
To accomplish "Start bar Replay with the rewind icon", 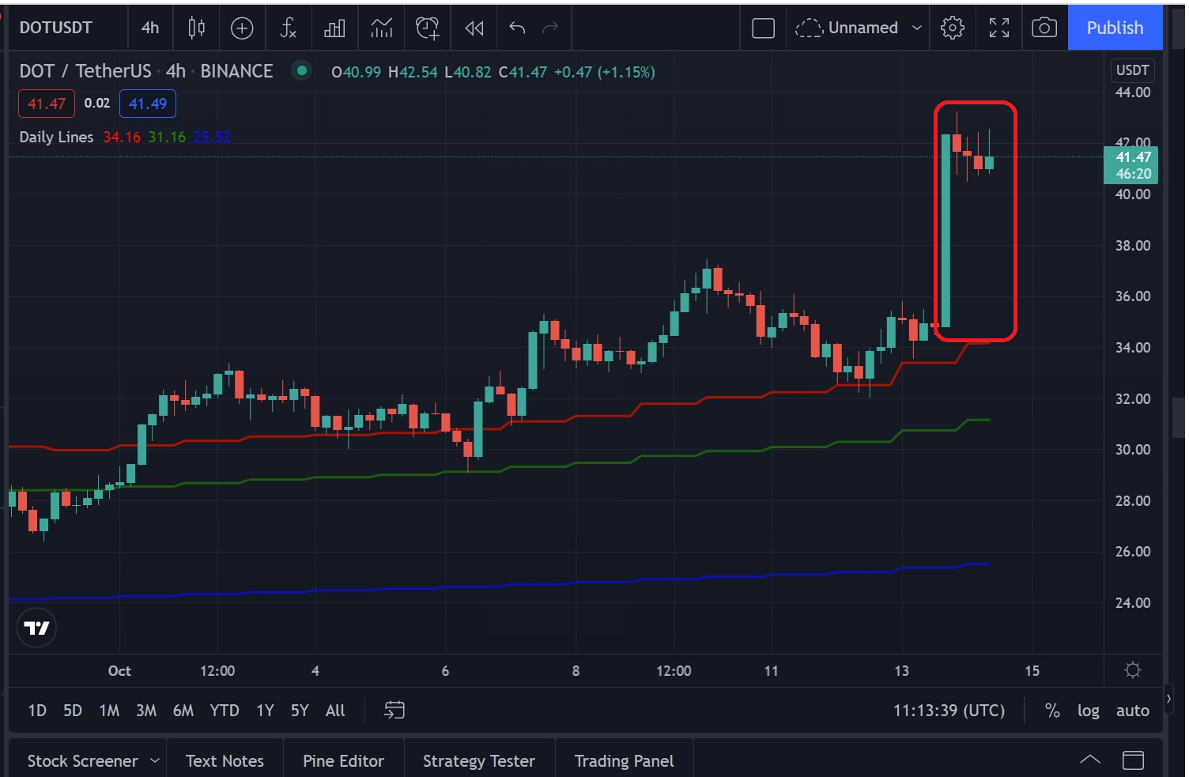I will [474, 28].
